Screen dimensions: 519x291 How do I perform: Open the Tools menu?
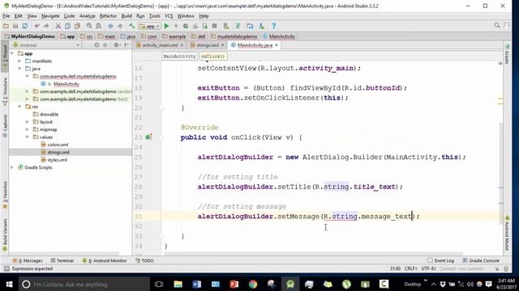[x=154, y=16]
